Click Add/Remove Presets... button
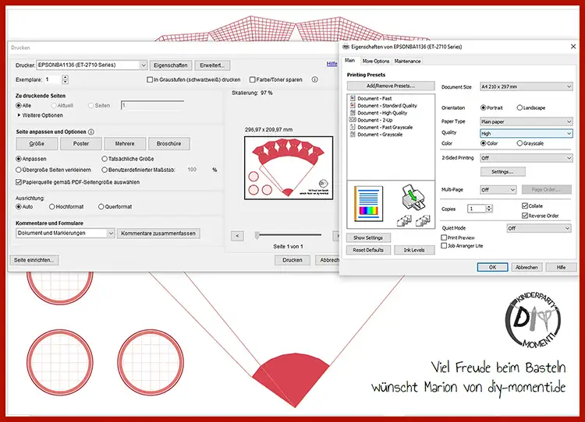The width and height of the screenshot is (585, 422). [x=391, y=86]
